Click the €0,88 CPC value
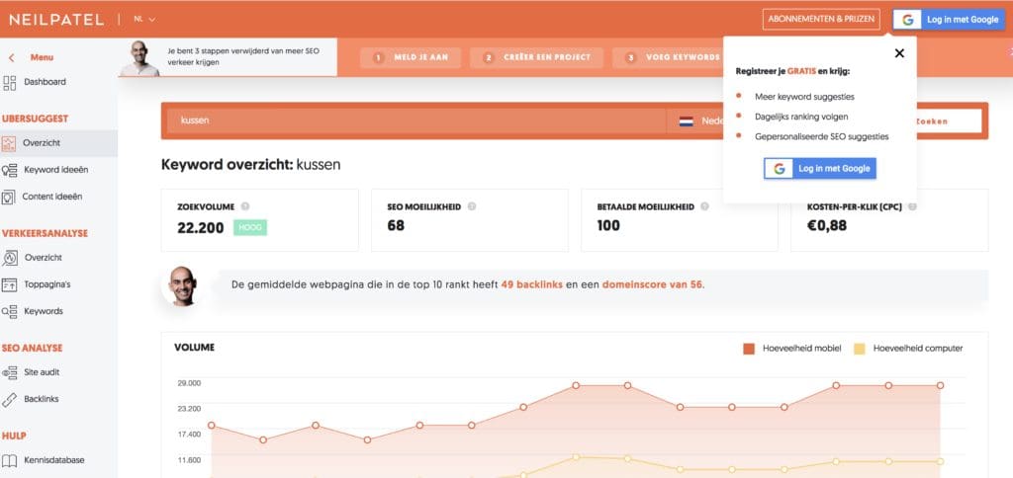 tap(827, 226)
